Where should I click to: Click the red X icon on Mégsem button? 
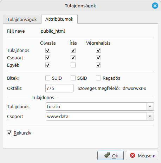tap(133, 155)
